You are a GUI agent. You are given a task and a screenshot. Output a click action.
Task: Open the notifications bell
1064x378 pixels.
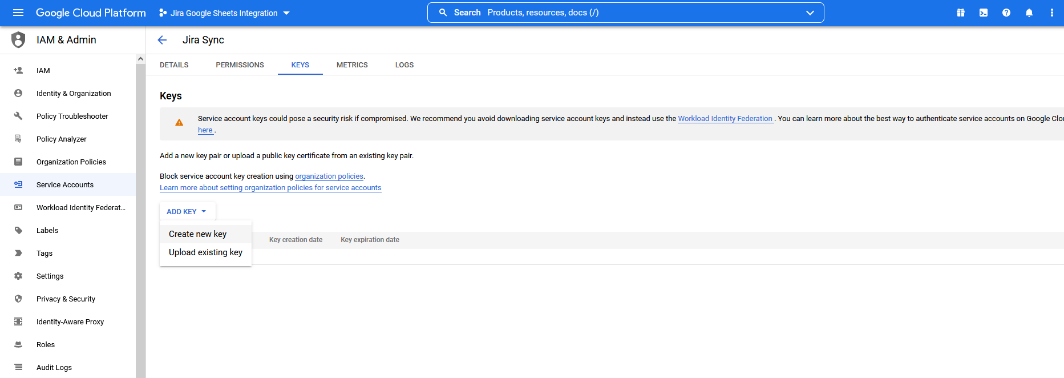(1029, 13)
